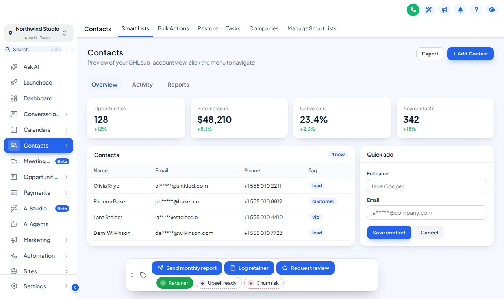Click the Request review button
This screenshot has height=299, width=504.
[x=306, y=268]
